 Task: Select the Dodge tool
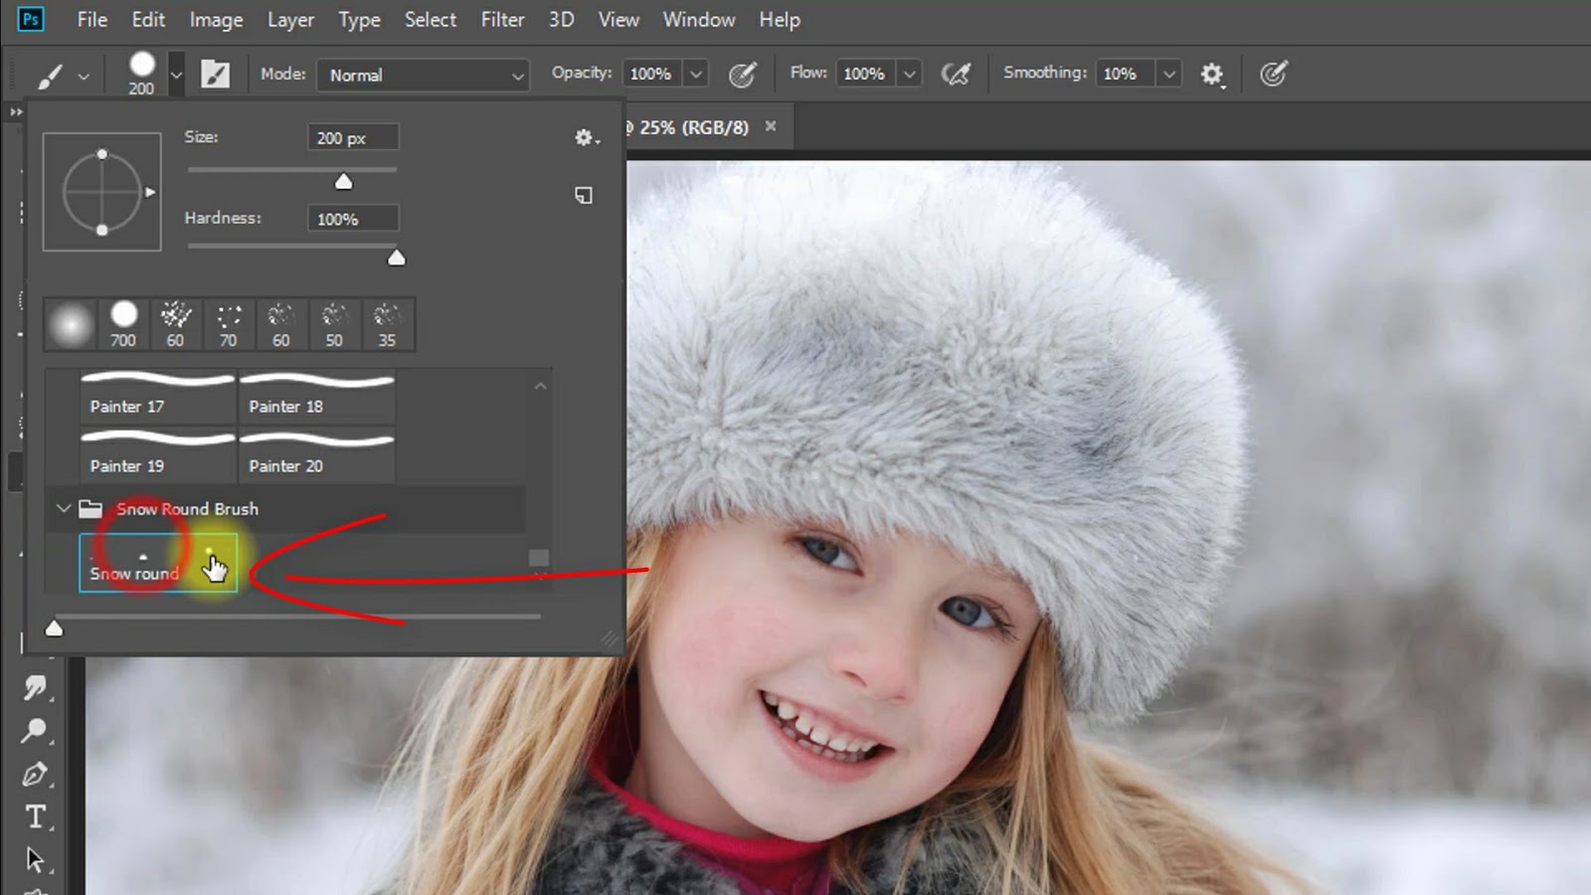pos(35,731)
